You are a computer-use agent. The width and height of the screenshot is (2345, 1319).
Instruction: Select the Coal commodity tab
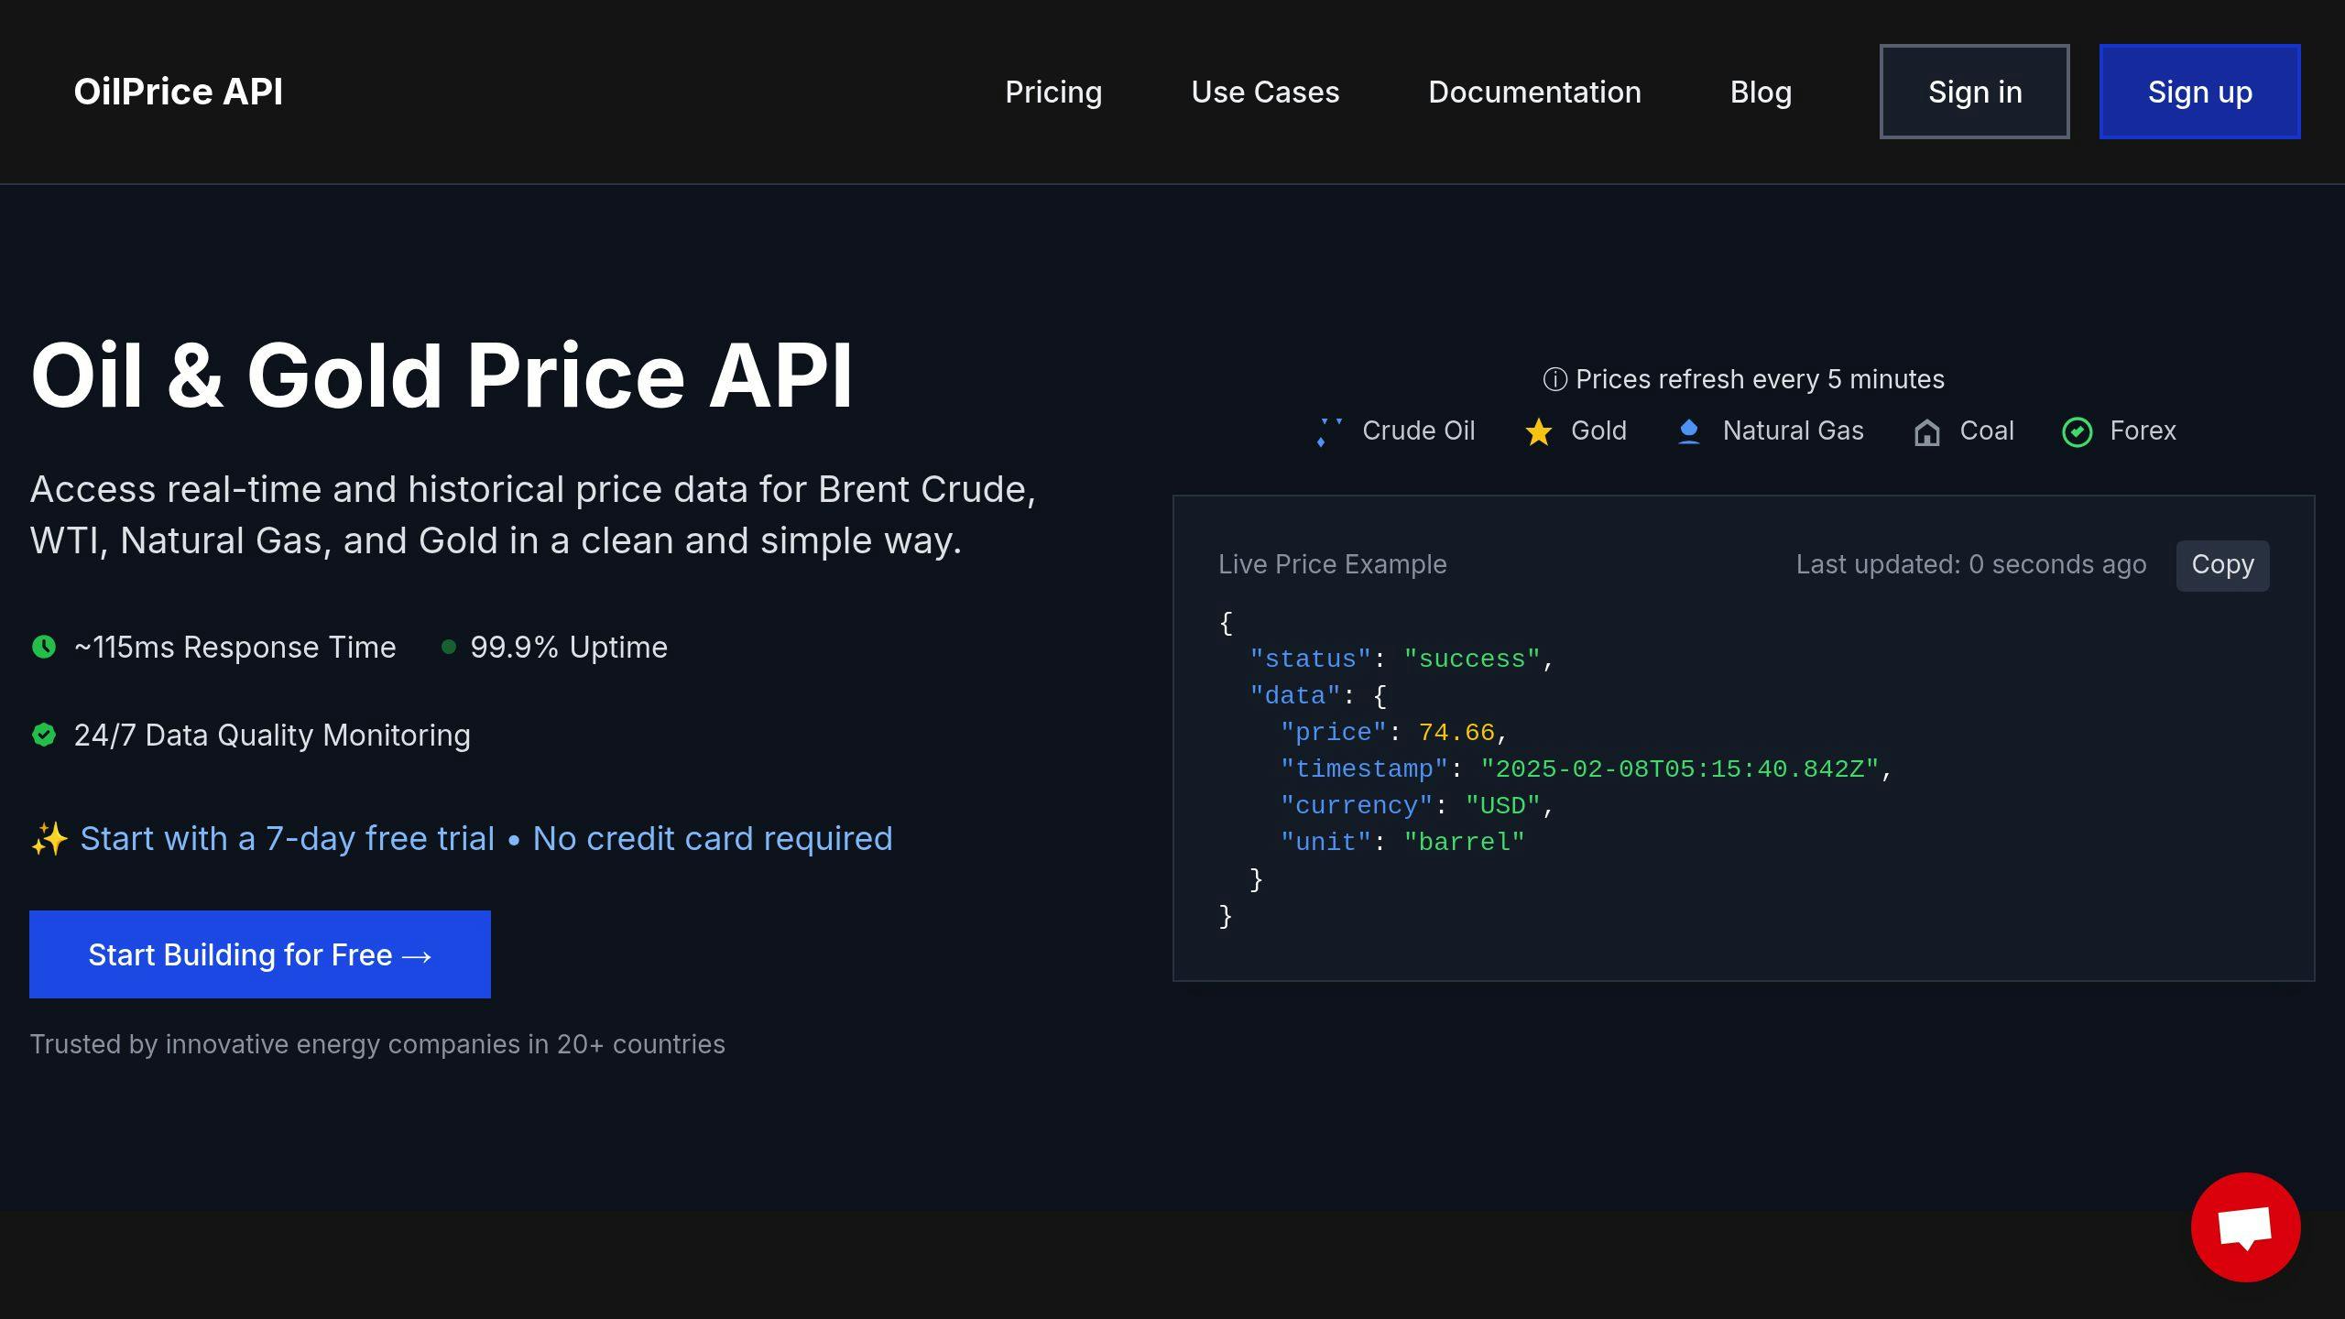click(x=1964, y=431)
